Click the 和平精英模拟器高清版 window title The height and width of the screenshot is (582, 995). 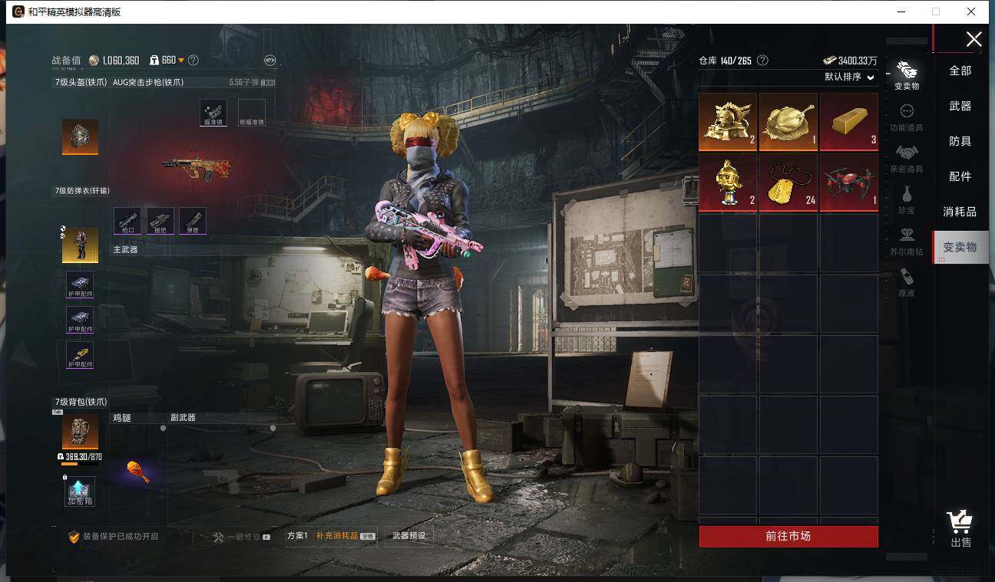(74, 12)
